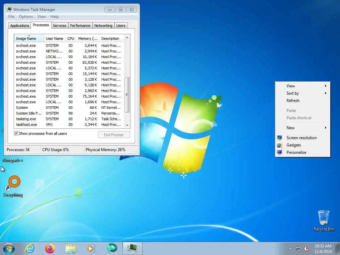This screenshot has height=255, width=340.
Task: Launch Internet Explorer from the taskbar
Action: [30, 248]
